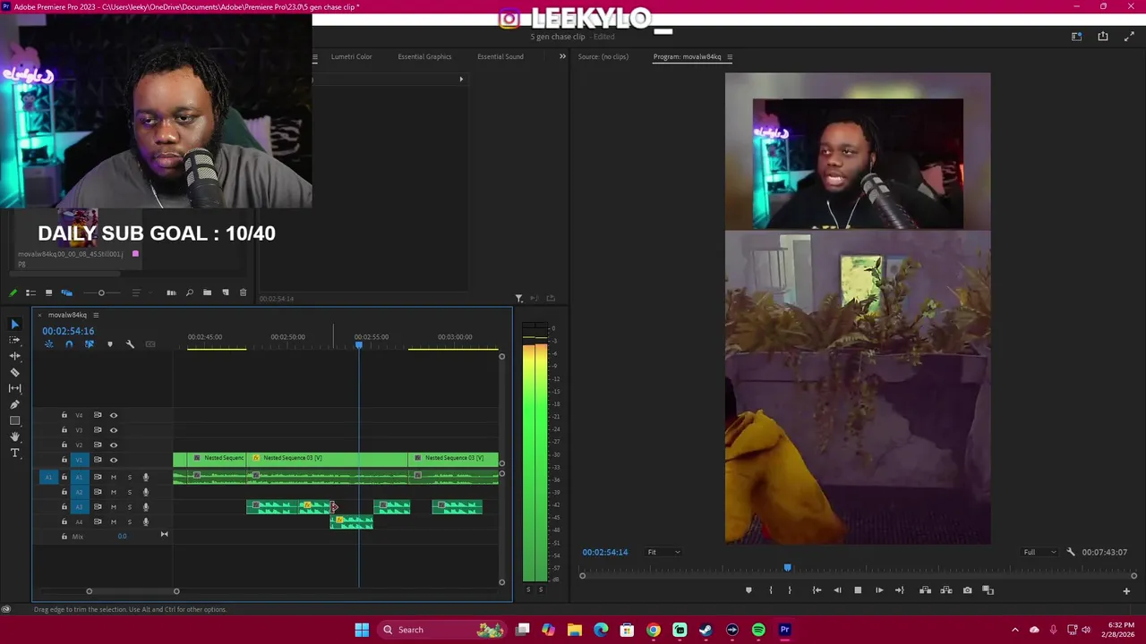Image resolution: width=1146 pixels, height=644 pixels.
Task: Open the Program panel menu
Action: [x=730, y=56]
